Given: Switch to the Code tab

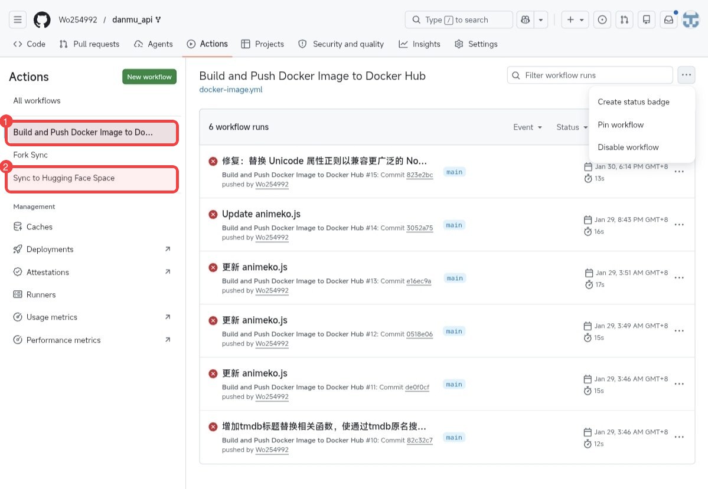Looking at the screenshot, I should [x=30, y=44].
